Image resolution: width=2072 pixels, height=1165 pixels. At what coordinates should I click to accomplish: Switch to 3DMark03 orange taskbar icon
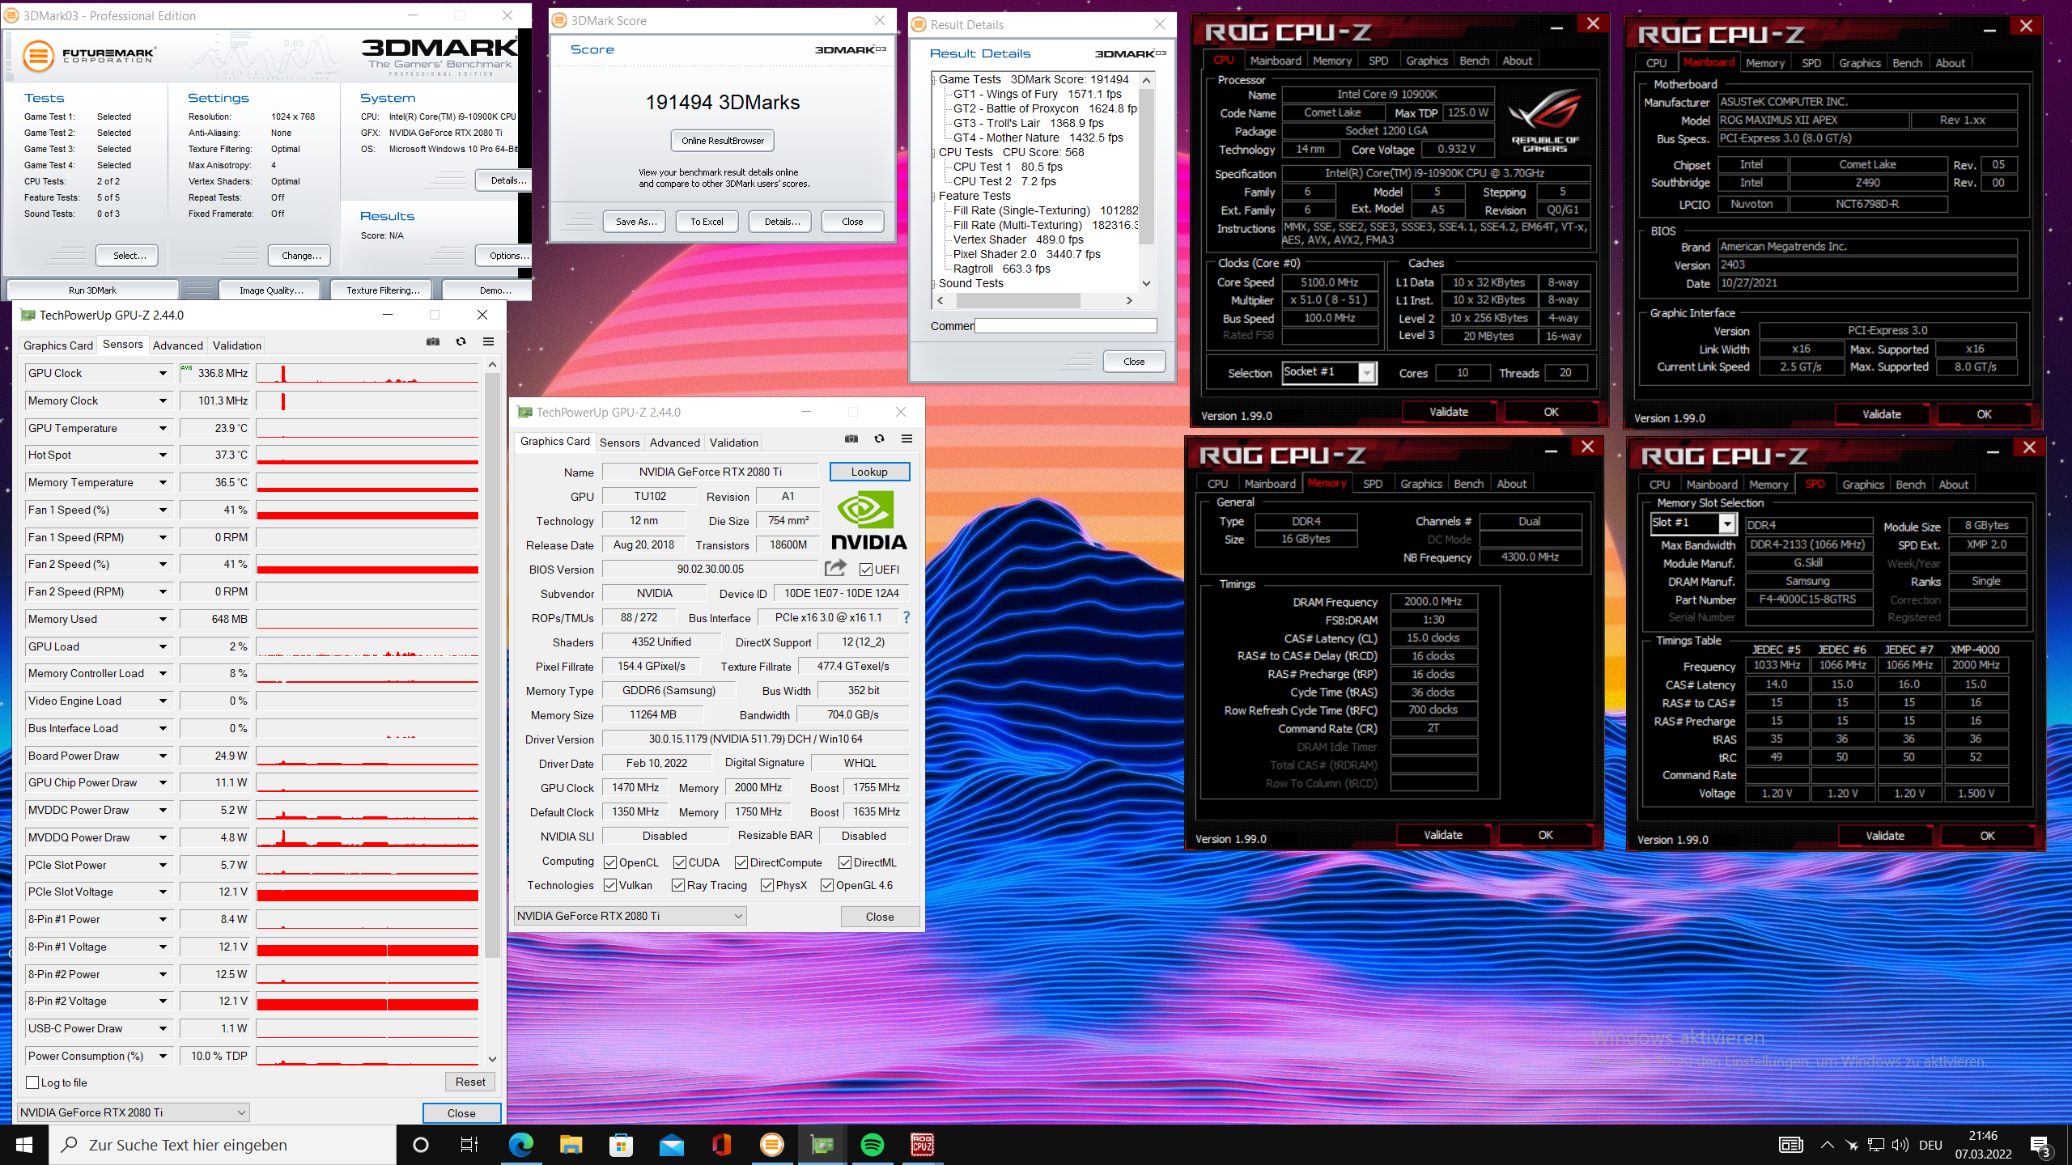(x=772, y=1145)
